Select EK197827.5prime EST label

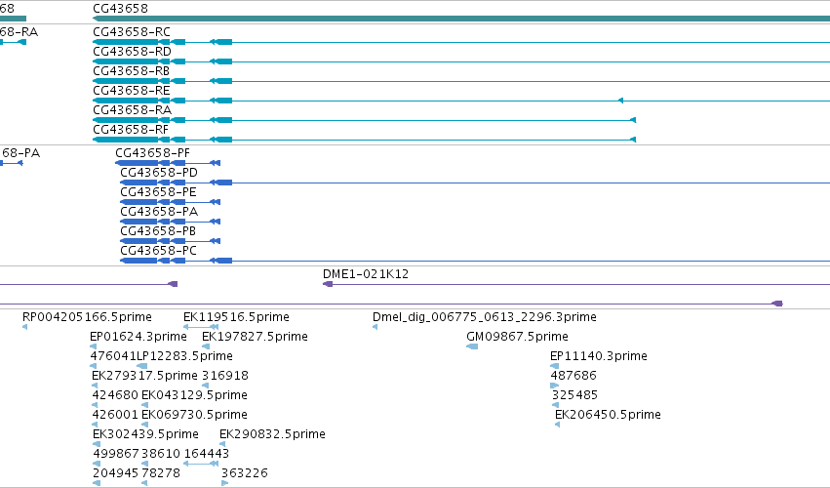coord(255,337)
